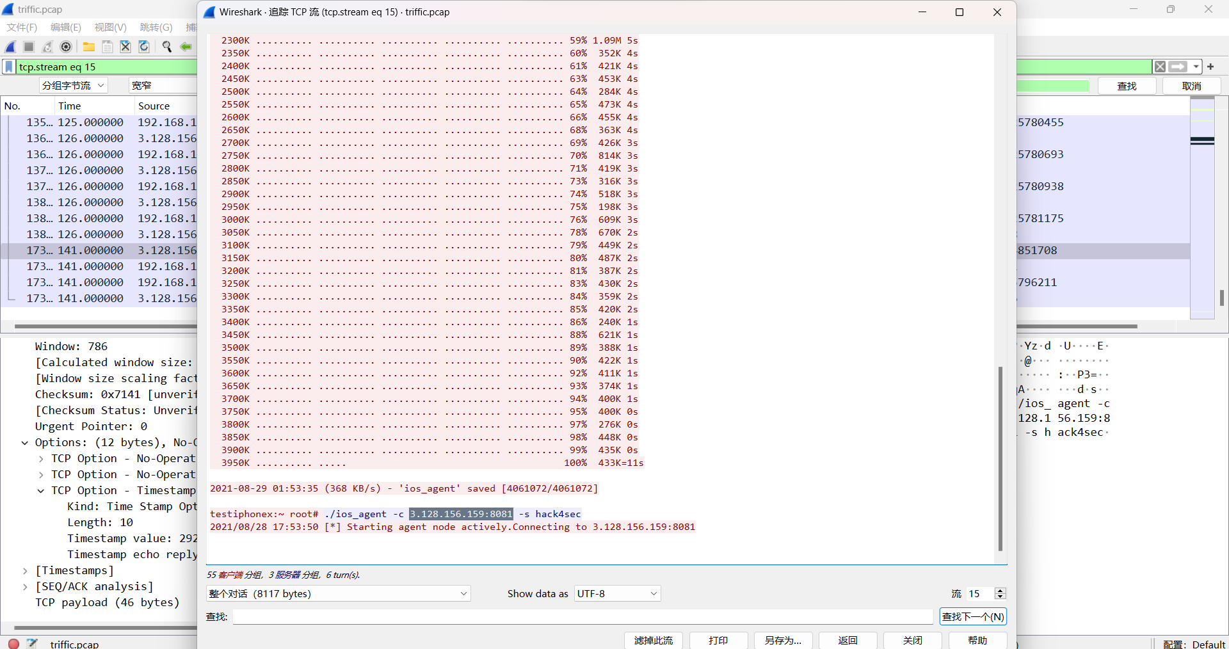Select the highlighted packet row 173 from 3.128.156
The width and height of the screenshot is (1229, 649).
click(x=99, y=250)
